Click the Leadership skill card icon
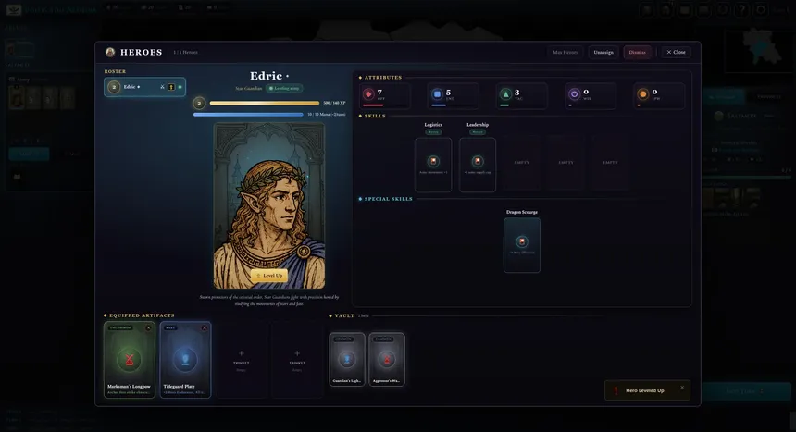The height and width of the screenshot is (432, 796). (x=478, y=161)
